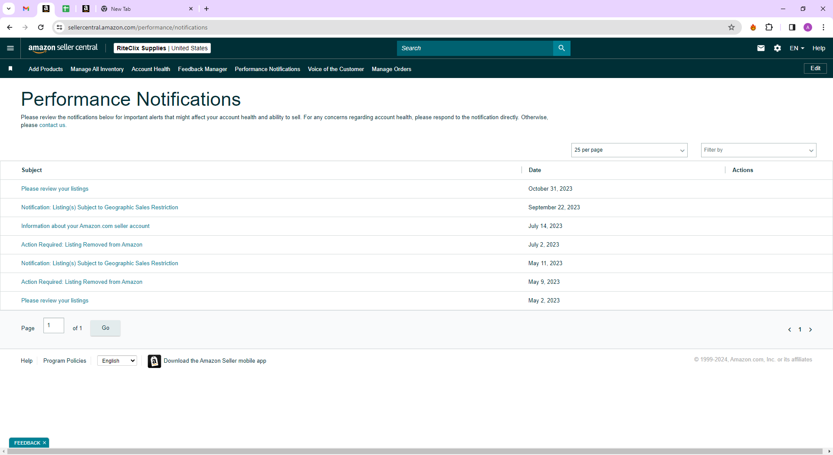View site information icon in address bar
The image size is (833, 455).
pos(59,27)
